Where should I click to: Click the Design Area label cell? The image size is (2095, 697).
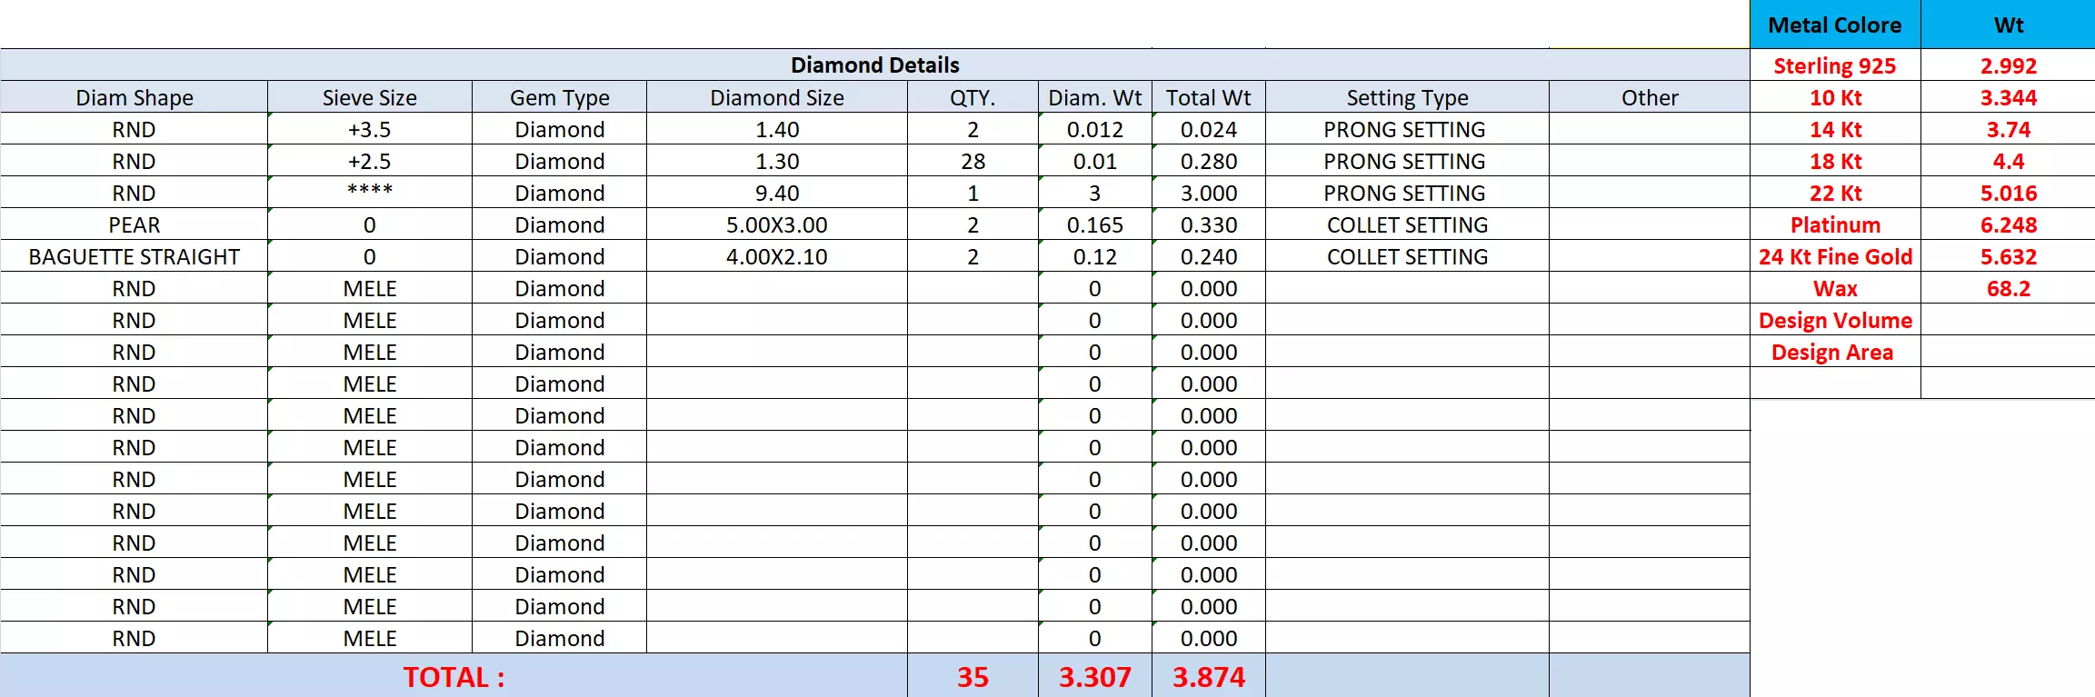pyautogui.click(x=1835, y=352)
